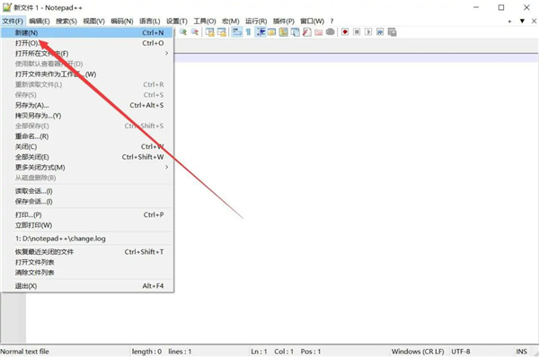Screen dimensions: 539x357
Task: Open the function list toolbar icon
Action: [x=307, y=32]
